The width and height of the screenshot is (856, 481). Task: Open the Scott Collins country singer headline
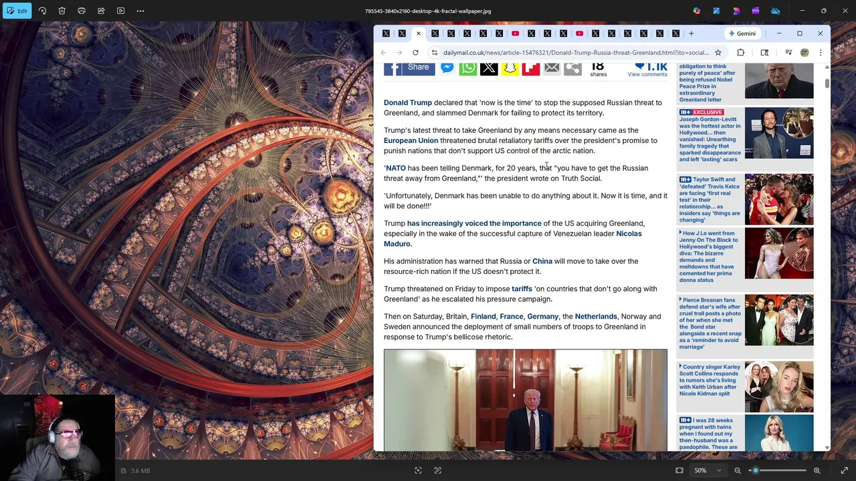pyautogui.click(x=710, y=380)
